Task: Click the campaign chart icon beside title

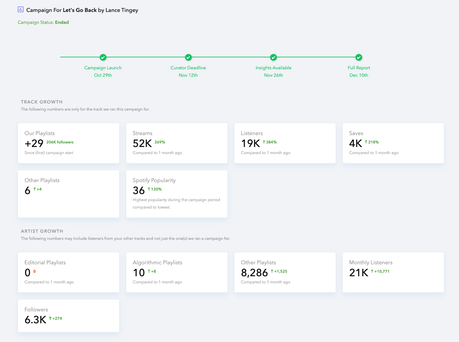Action: [x=21, y=9]
